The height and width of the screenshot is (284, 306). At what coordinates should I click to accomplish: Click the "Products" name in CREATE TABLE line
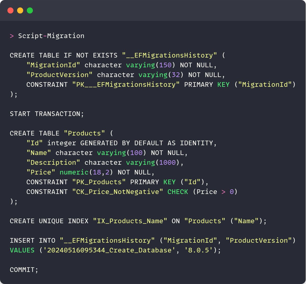tap(84, 133)
